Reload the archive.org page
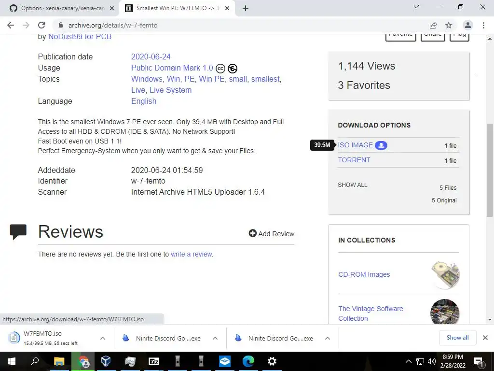This screenshot has width=494, height=371. [x=41, y=25]
